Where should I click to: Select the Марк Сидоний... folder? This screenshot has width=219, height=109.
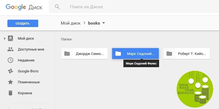[x=135, y=54]
